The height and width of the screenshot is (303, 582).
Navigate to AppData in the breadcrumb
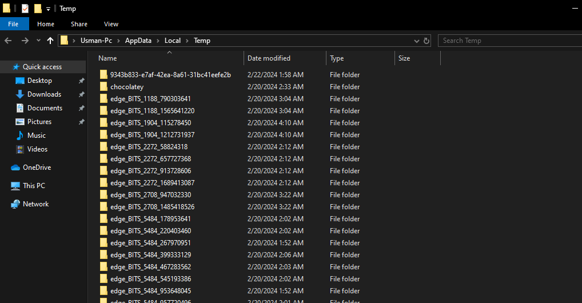point(139,41)
